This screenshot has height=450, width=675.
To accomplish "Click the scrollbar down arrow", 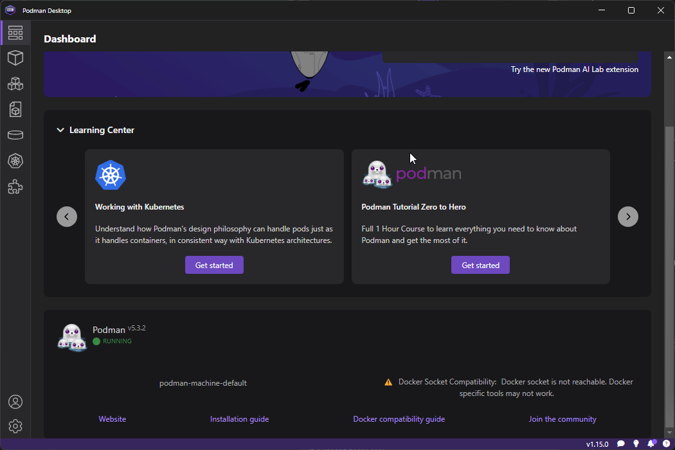I will [669, 433].
